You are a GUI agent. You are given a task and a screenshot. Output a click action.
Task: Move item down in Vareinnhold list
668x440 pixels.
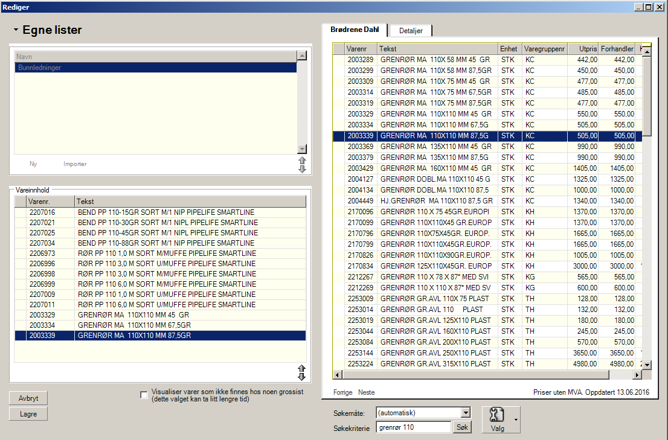[301, 377]
